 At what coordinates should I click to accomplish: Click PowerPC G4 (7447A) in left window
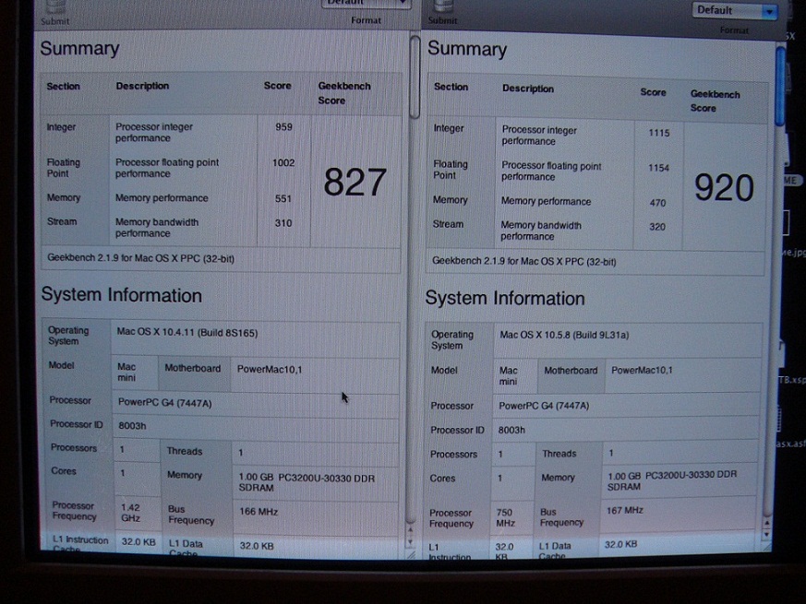[x=164, y=403]
